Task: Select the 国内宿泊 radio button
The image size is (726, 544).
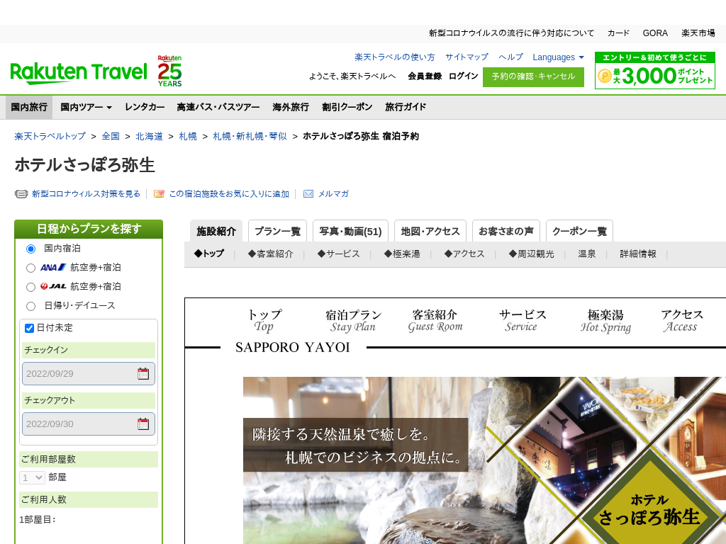Action: (x=31, y=249)
